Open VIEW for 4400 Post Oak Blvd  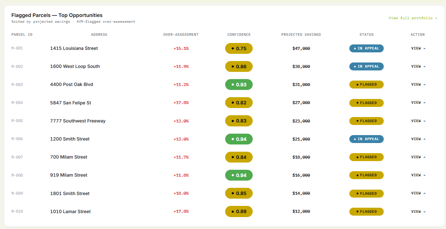418,85
